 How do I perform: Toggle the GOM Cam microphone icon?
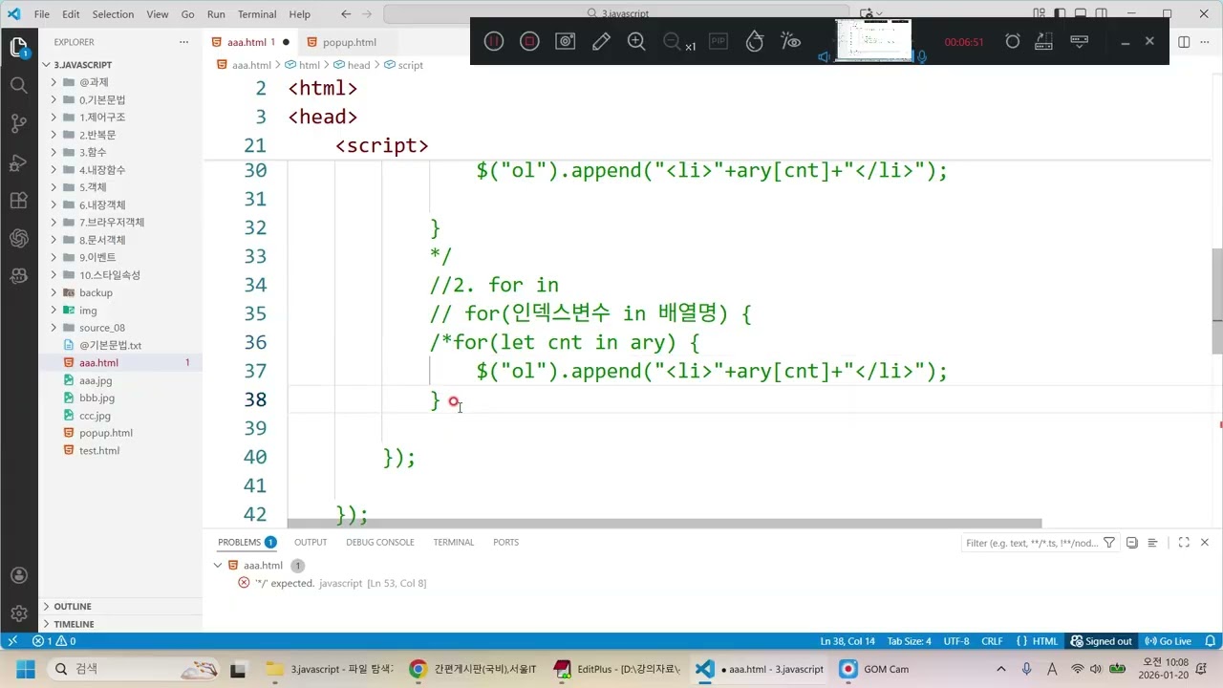(x=921, y=57)
